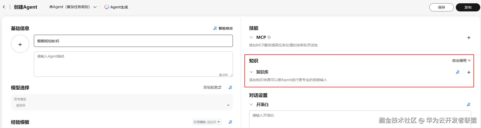This screenshot has width=481, height=128.
Task: Open the 思考模型 selection dropdown
Action: [122, 102]
